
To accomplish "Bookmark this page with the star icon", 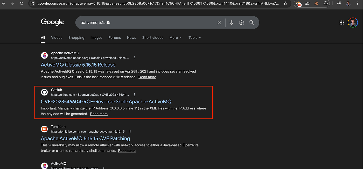I will click(x=285, y=3).
